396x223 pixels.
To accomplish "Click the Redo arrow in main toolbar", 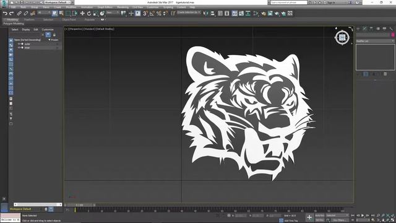I will tap(11, 14).
